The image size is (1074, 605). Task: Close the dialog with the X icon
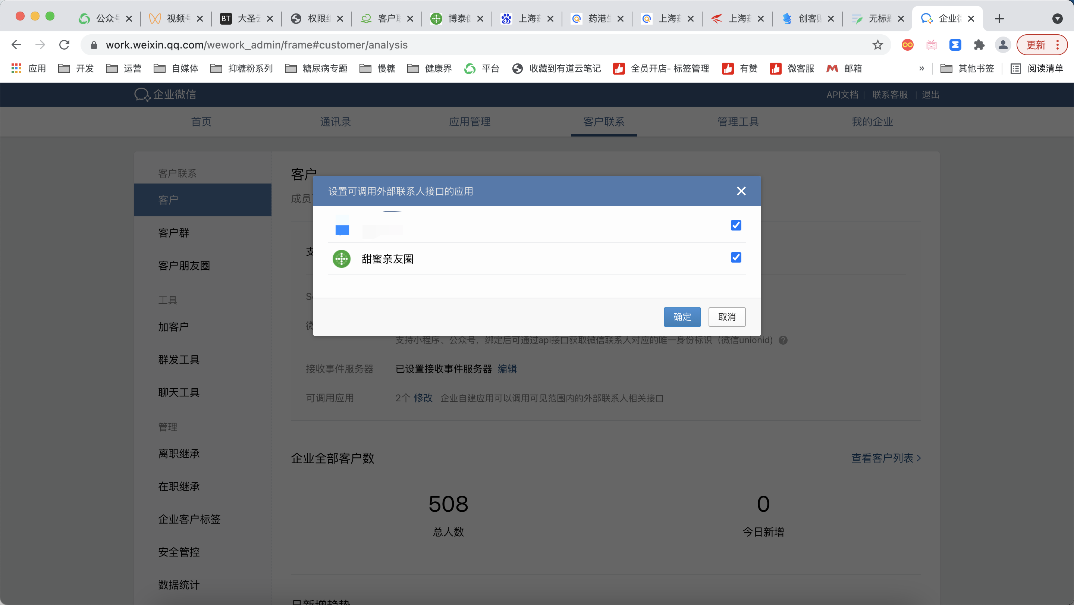pyautogui.click(x=741, y=191)
